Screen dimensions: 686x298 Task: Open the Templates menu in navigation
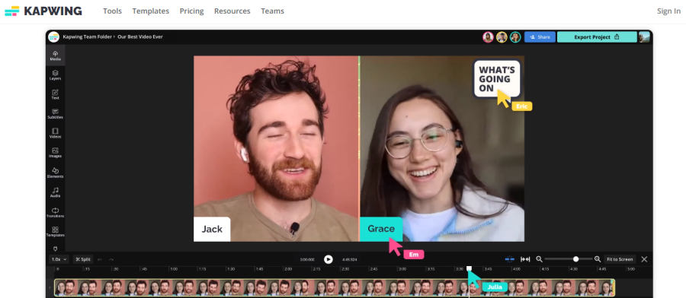150,11
